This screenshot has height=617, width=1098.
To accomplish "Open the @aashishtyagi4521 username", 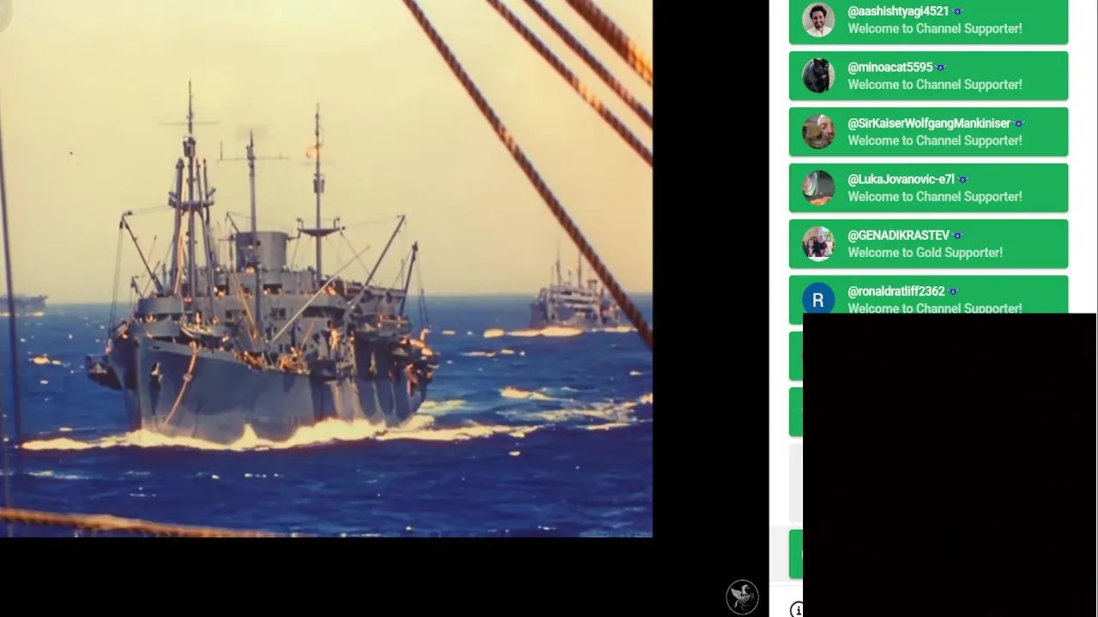I will 898,11.
